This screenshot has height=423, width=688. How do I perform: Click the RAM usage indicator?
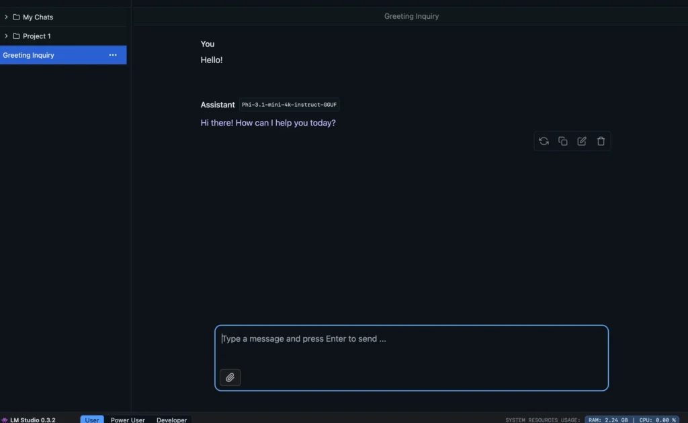tap(608, 420)
